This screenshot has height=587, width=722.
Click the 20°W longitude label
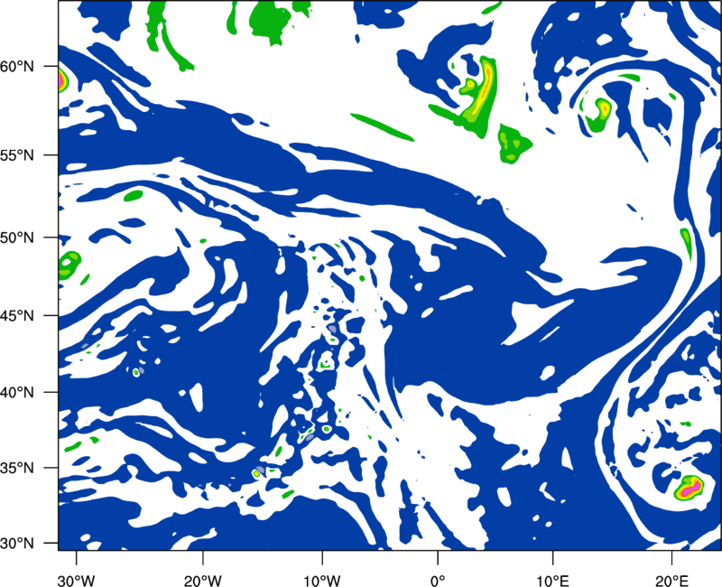[x=202, y=581]
